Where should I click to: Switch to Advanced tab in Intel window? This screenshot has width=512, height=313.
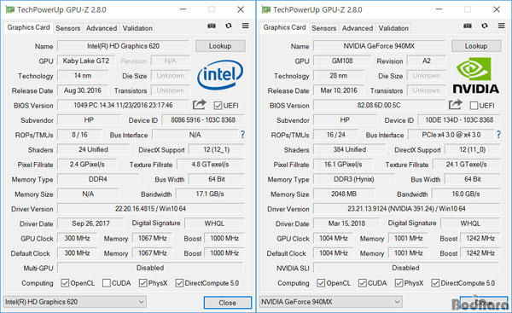(x=102, y=28)
